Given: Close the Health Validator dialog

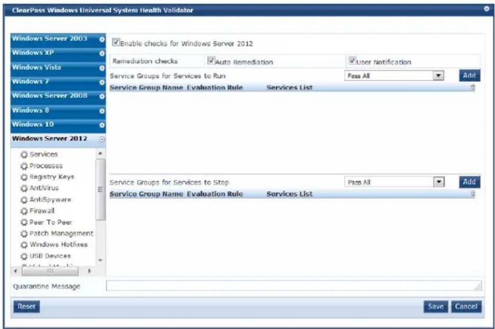Looking at the screenshot, I should (x=487, y=9).
